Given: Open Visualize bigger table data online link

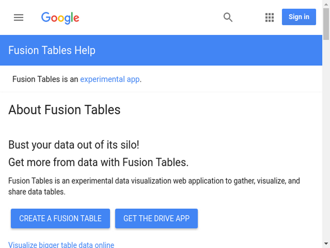Looking at the screenshot, I should tap(61, 245).
